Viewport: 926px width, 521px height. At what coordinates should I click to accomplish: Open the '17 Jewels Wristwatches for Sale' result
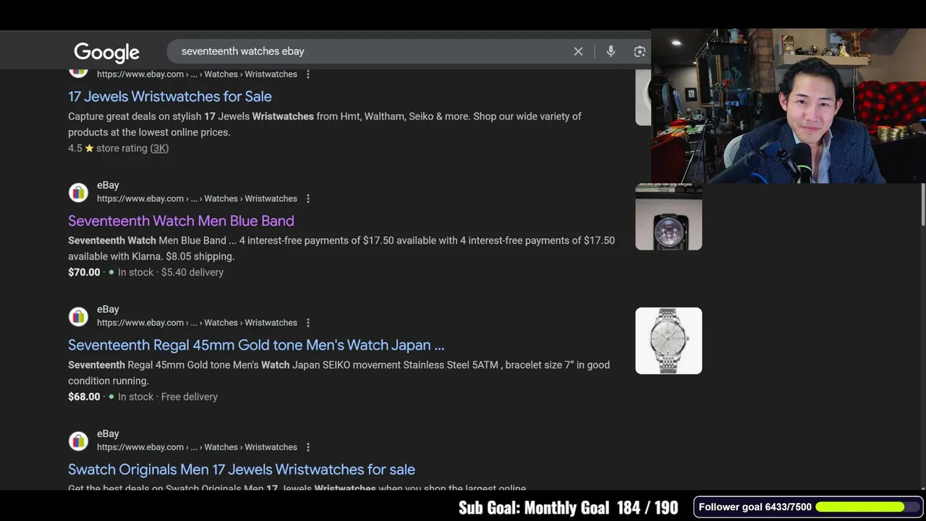pyautogui.click(x=170, y=96)
